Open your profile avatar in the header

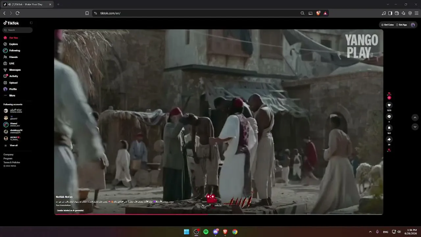click(x=413, y=25)
